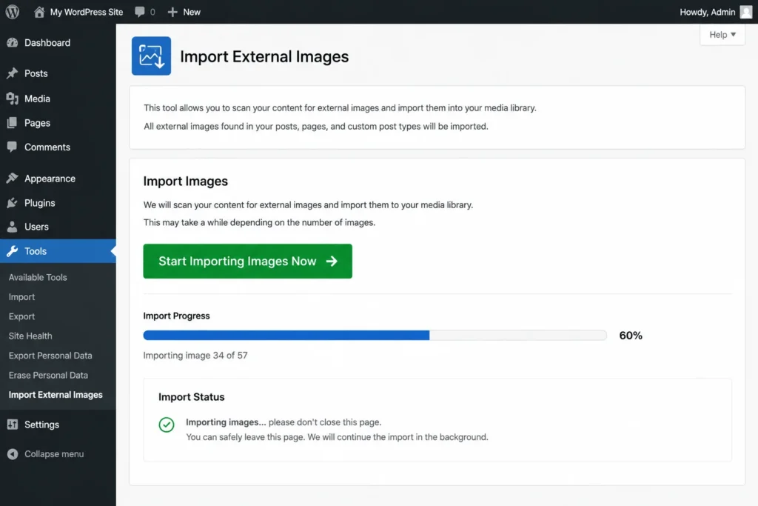Image resolution: width=758 pixels, height=506 pixels.
Task: Click the WordPress logo icon
Action: point(13,12)
